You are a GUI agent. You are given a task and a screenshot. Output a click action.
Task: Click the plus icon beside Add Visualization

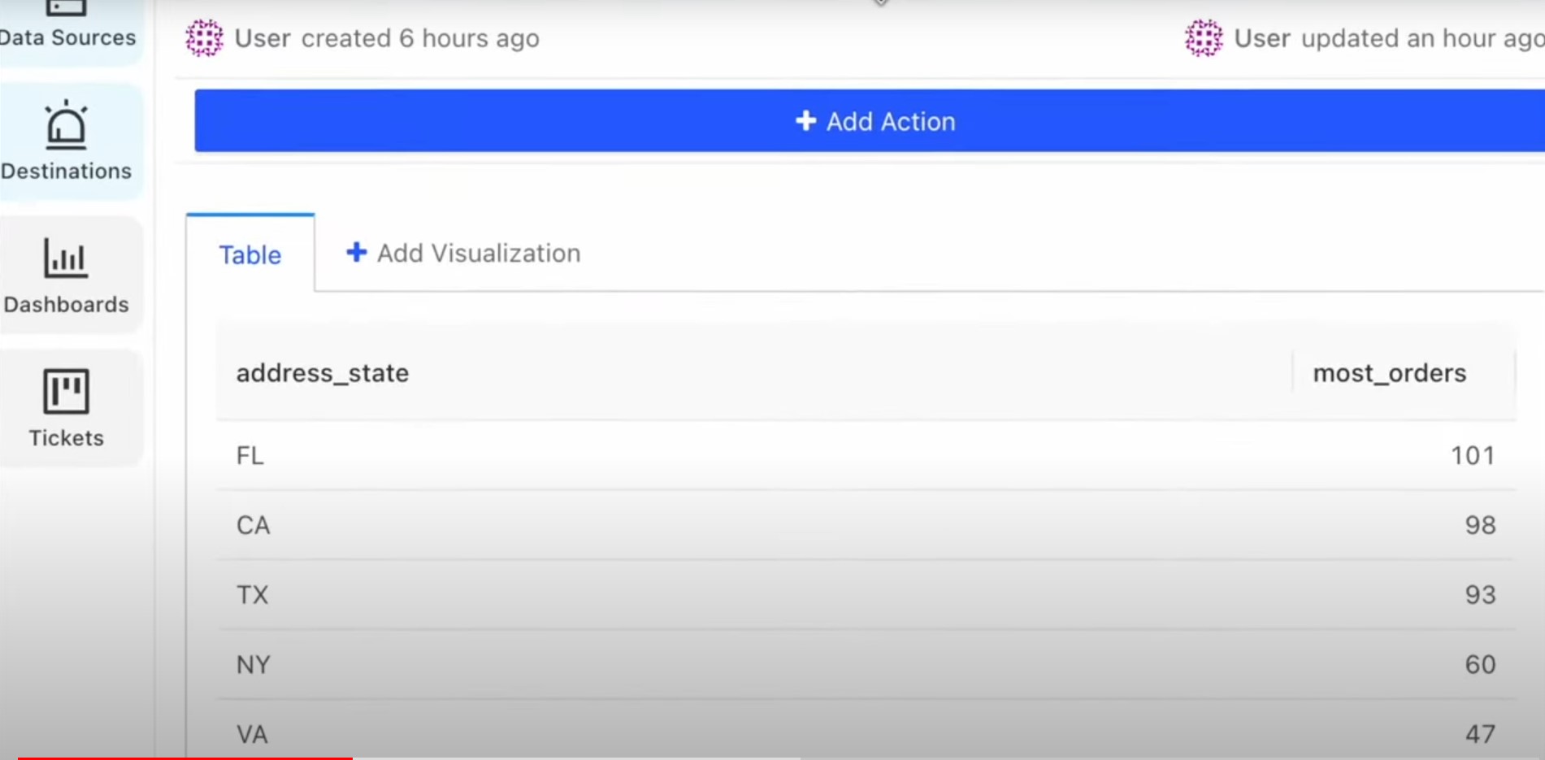point(356,252)
